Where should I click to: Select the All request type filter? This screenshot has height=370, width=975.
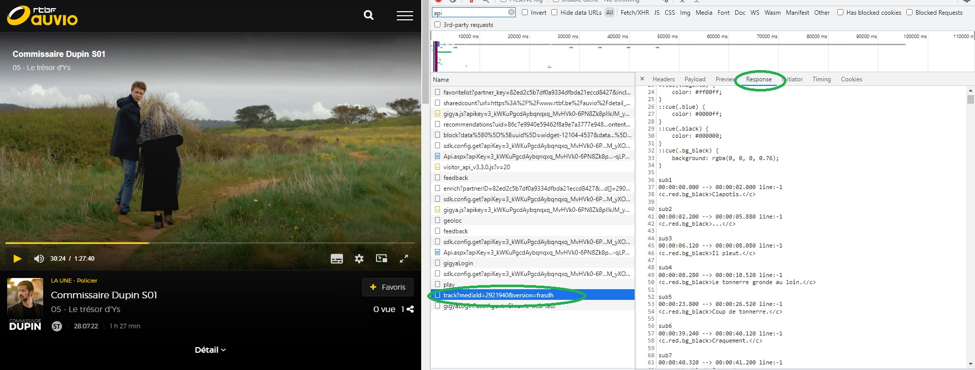click(610, 13)
